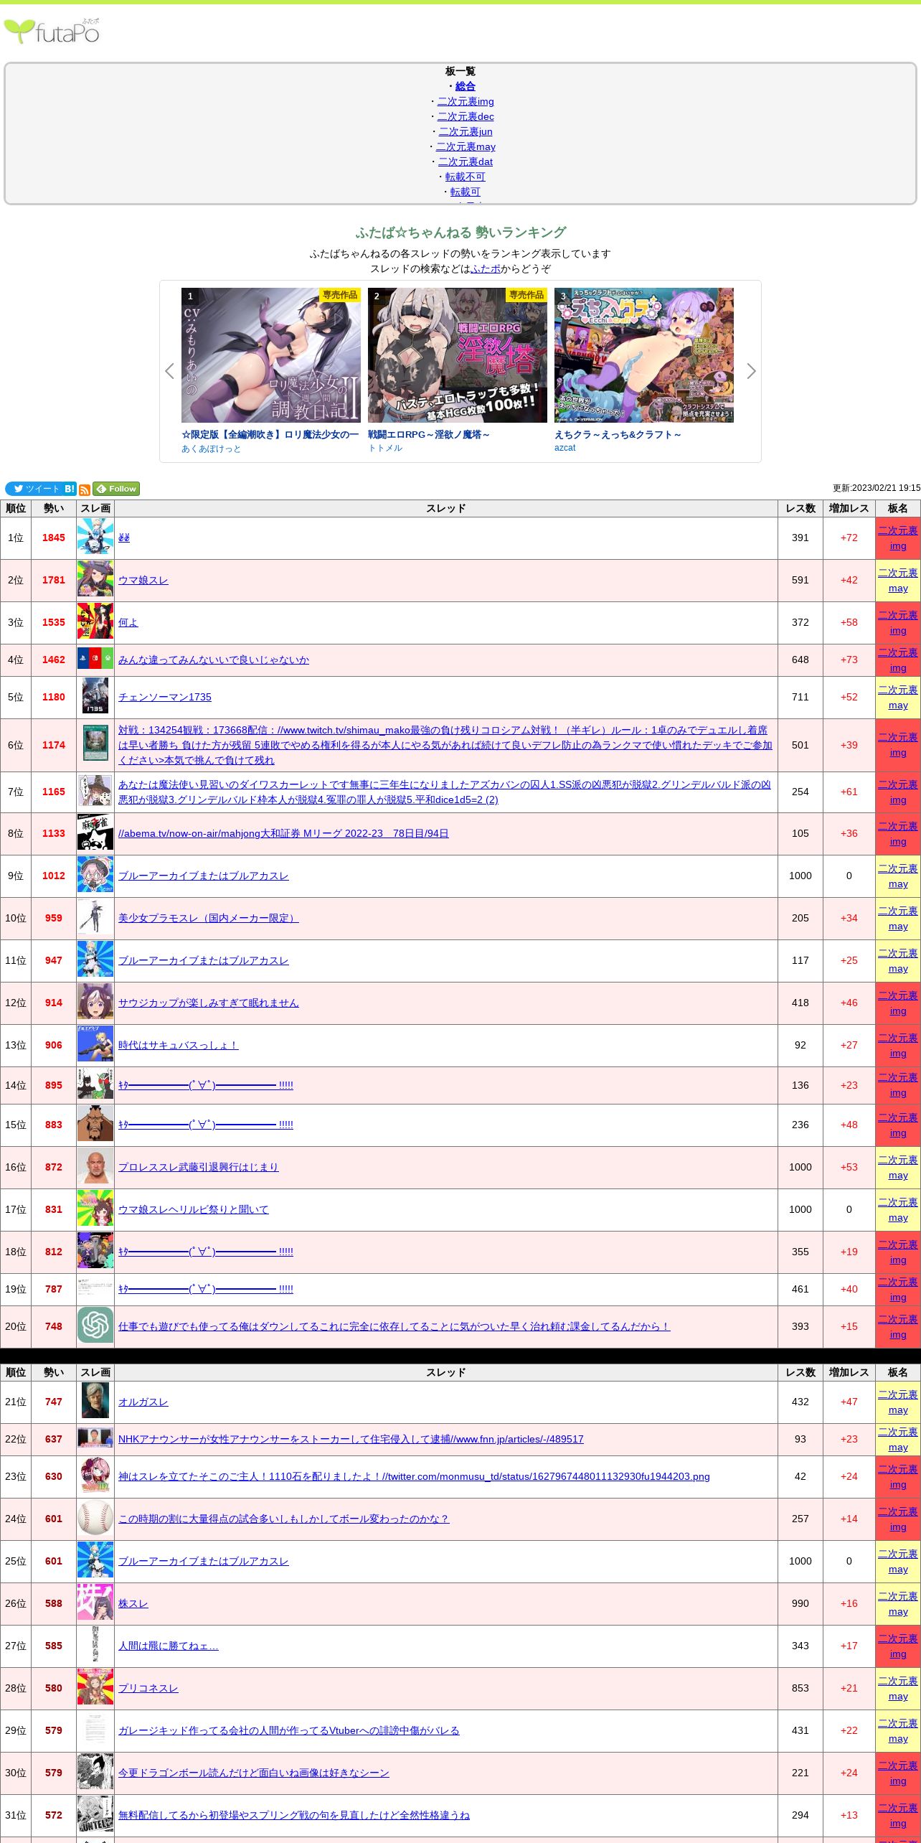The image size is (921, 1843).
Task: Open the NHKアナウンサー news thread link
Action: tap(351, 1439)
